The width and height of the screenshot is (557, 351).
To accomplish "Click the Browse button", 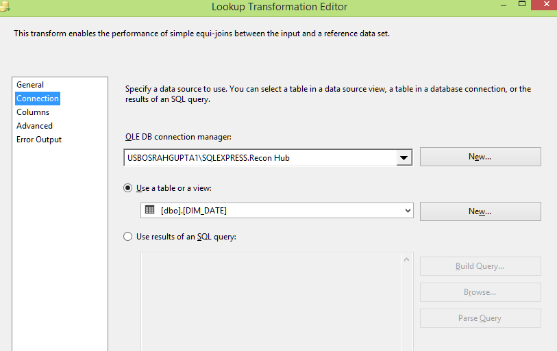I will point(480,292).
